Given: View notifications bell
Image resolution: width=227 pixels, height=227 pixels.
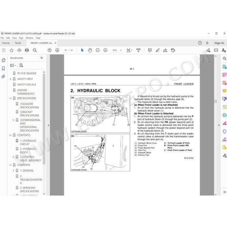Looking at the screenshot, I should coord(207,43).
